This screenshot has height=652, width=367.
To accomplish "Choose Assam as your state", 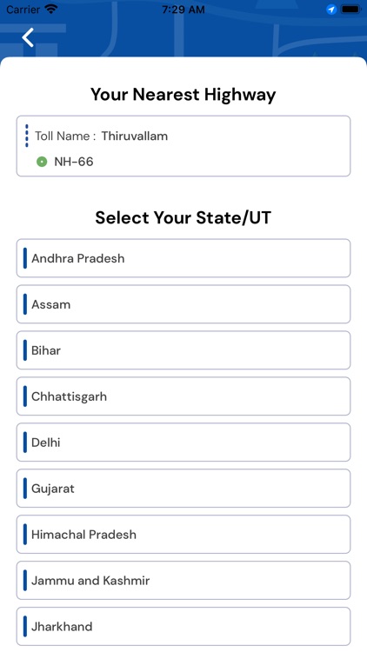I will point(183,304).
